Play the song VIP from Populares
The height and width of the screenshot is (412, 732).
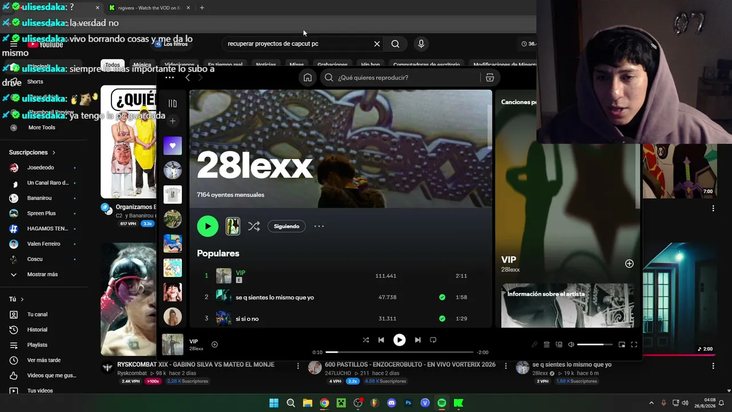click(x=207, y=276)
